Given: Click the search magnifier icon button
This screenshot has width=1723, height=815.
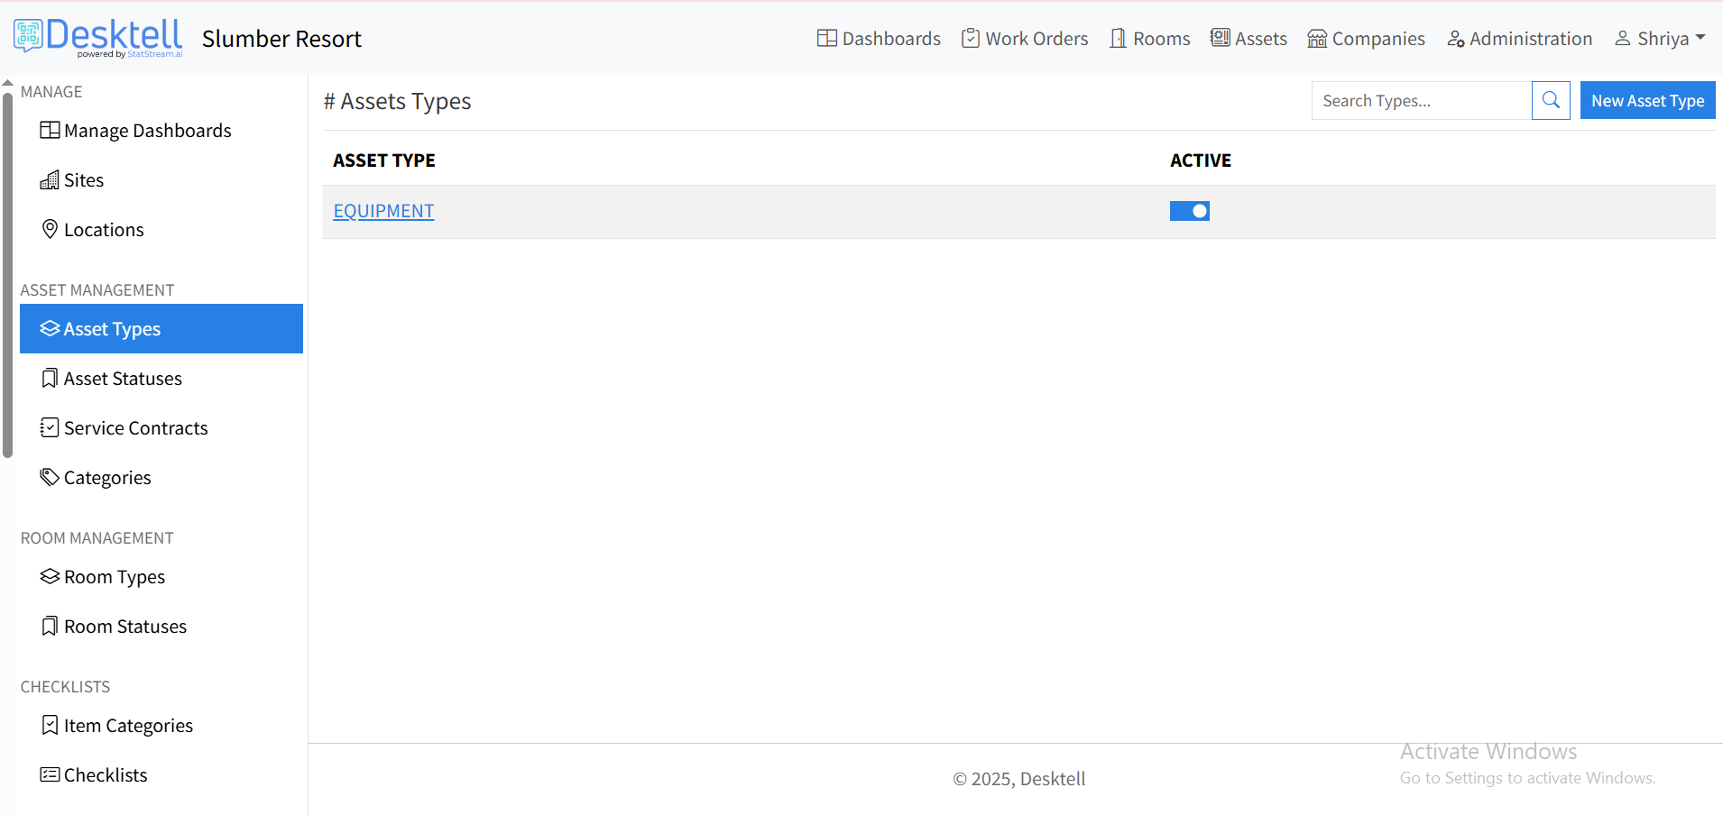Looking at the screenshot, I should pyautogui.click(x=1551, y=100).
